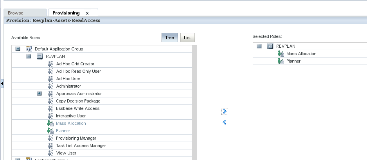Click the green Planner icon in Available Roles

click(50, 131)
